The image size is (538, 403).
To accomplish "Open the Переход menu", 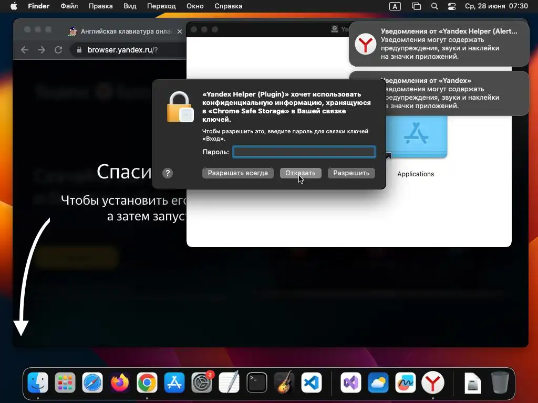I will (x=161, y=6).
